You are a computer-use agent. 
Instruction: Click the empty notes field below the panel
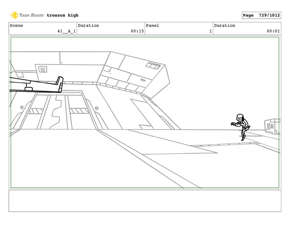click(x=145, y=201)
